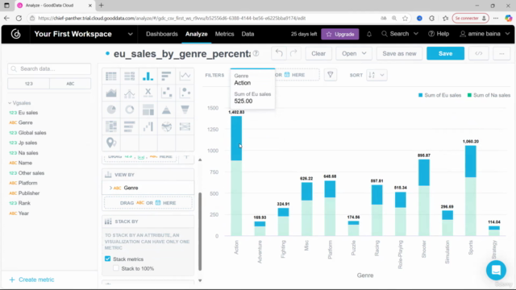Filter the catalog by 123 metrics
This screenshot has width=516, height=290.
pyautogui.click(x=29, y=84)
